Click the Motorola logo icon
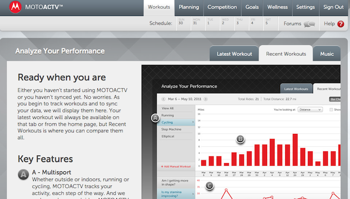This screenshot has width=350, height=199. click(15, 7)
